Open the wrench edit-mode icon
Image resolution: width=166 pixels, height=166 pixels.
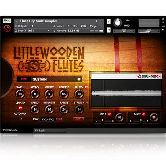7,21
